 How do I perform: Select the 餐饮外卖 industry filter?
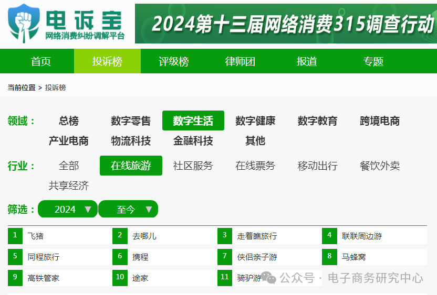coord(380,166)
